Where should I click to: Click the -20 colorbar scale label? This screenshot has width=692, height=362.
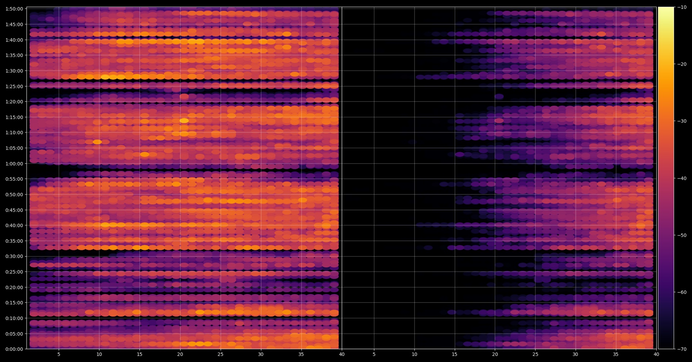coord(682,64)
